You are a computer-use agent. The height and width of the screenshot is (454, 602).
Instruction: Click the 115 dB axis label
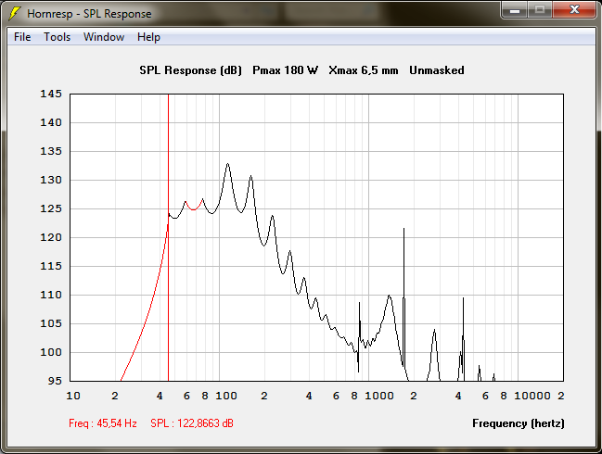click(x=51, y=266)
